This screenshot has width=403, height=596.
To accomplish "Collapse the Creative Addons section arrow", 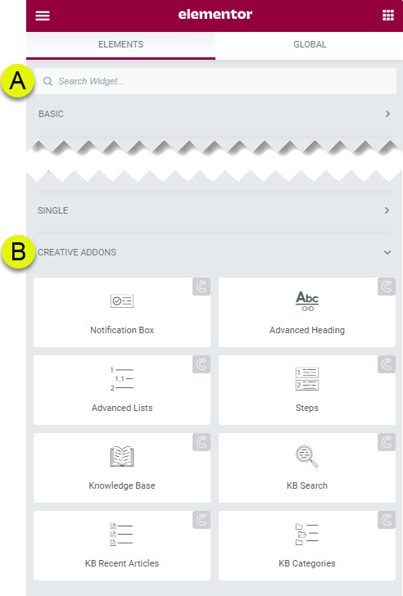I will 387,252.
